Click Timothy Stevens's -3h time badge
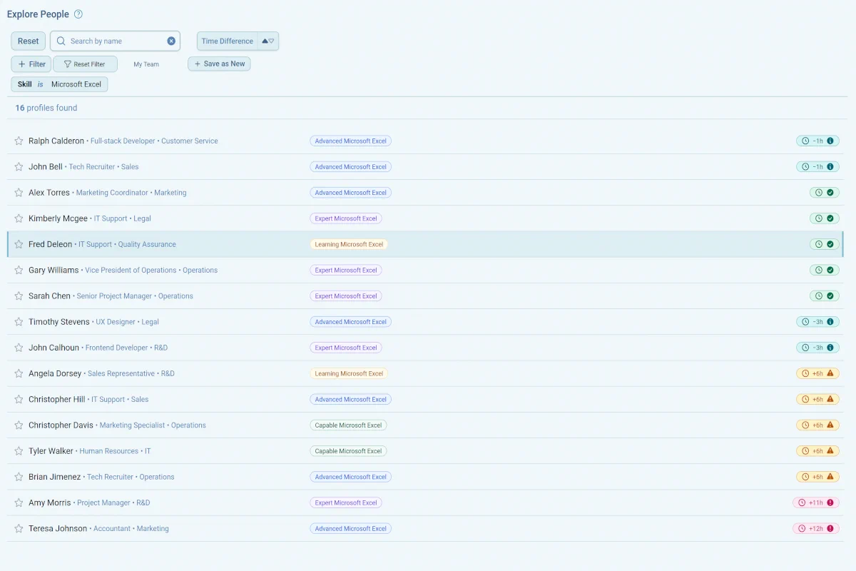This screenshot has width=856, height=571. coord(817,322)
